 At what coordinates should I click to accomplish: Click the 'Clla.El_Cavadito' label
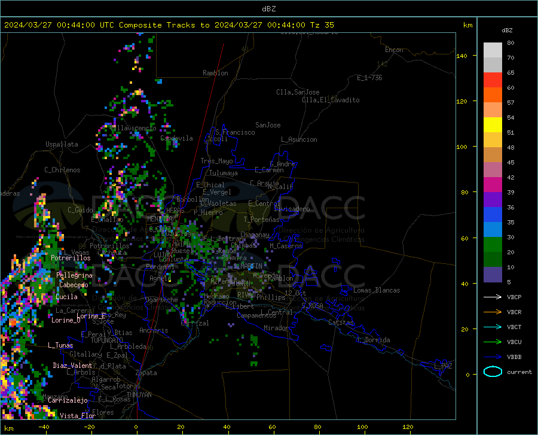click(x=331, y=100)
